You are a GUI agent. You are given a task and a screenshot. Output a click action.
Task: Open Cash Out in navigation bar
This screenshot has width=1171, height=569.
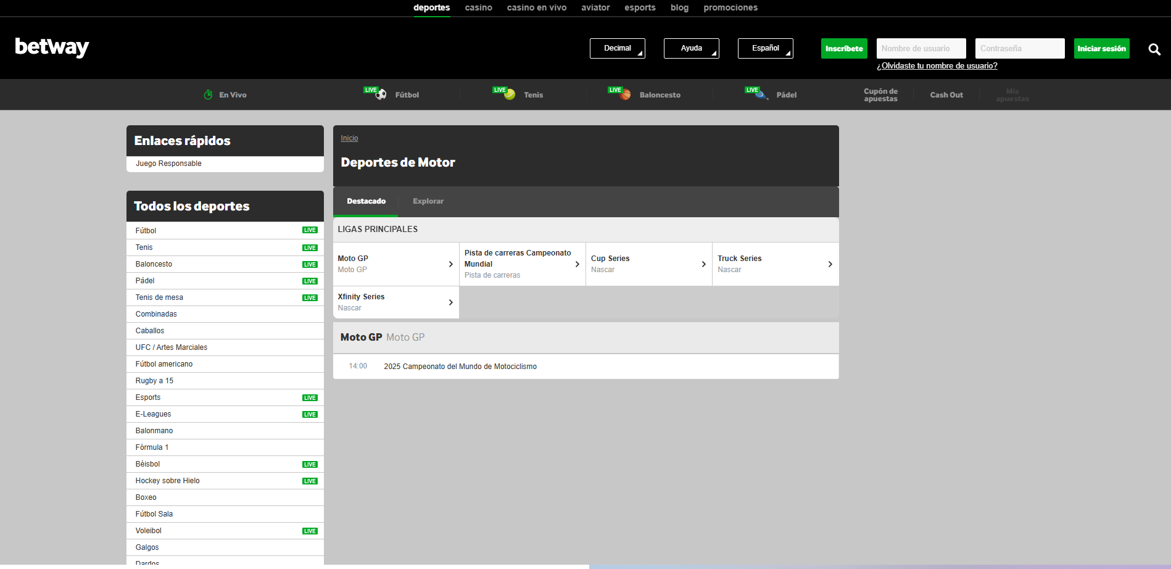pos(946,95)
